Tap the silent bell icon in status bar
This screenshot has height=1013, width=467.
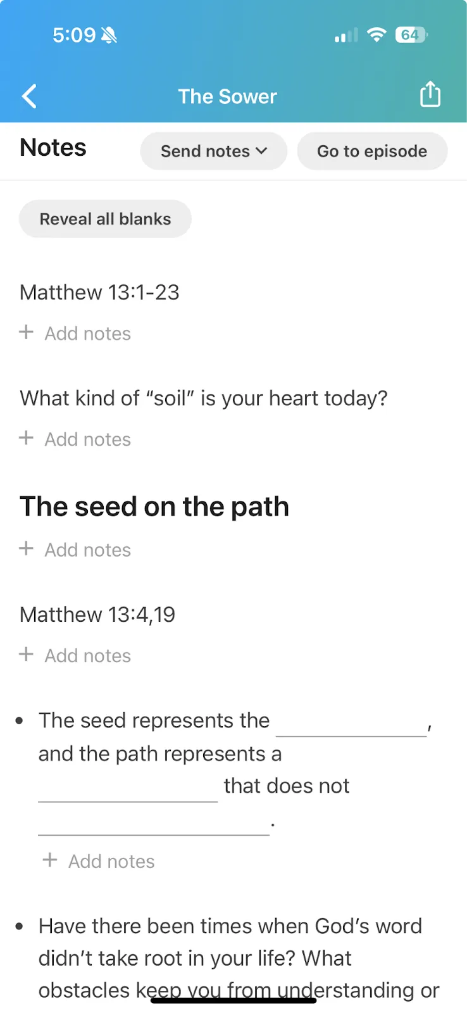point(109,35)
